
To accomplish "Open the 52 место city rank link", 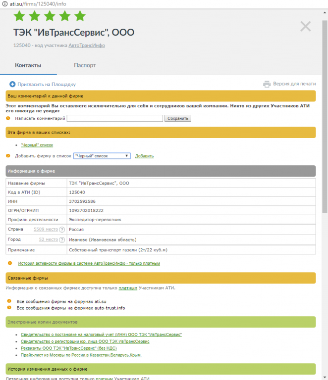I will pos(49,239).
